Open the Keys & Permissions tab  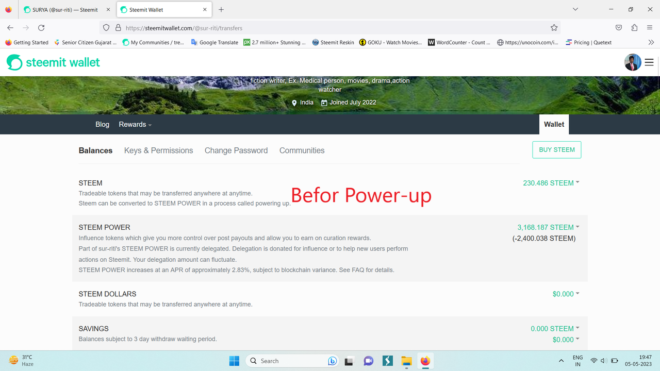(x=158, y=150)
